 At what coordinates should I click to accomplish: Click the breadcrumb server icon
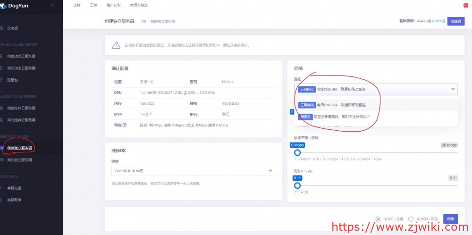144,21
